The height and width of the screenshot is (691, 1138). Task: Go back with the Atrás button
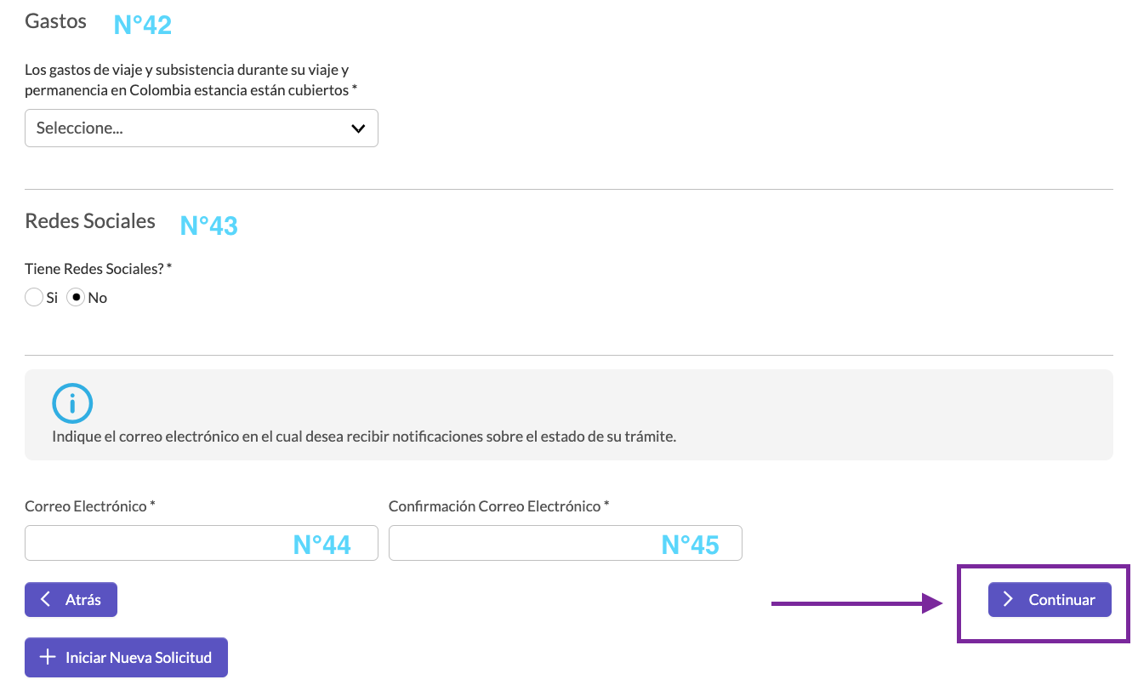coord(71,600)
